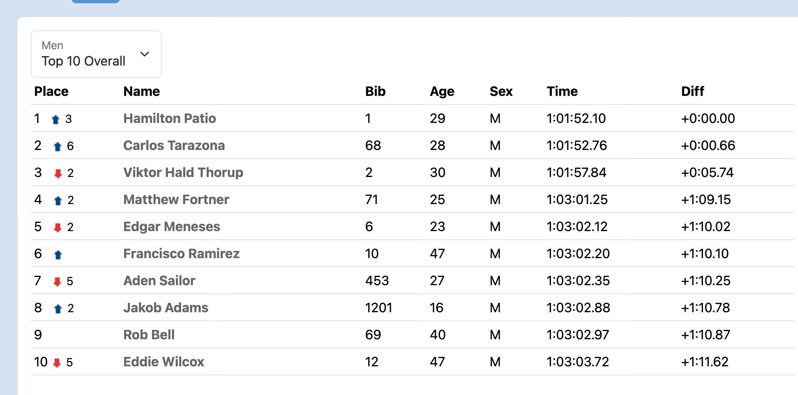This screenshot has height=395, width=798.
Task: Click the red down arrow in Aden Sailor's row
Action: click(57, 281)
